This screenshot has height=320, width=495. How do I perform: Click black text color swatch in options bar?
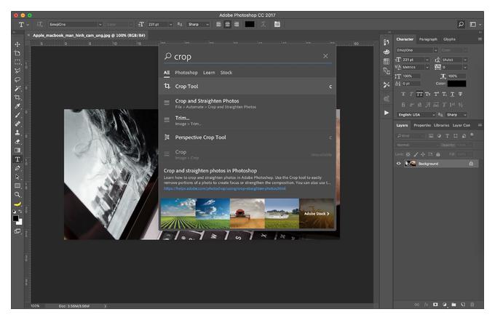coord(250,24)
